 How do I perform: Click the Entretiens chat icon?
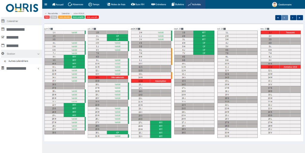pos(153,4)
